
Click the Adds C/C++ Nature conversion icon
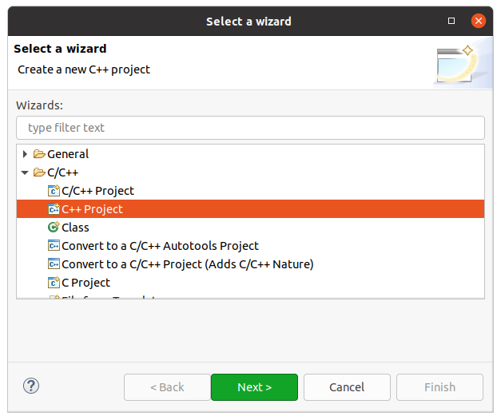tap(54, 264)
